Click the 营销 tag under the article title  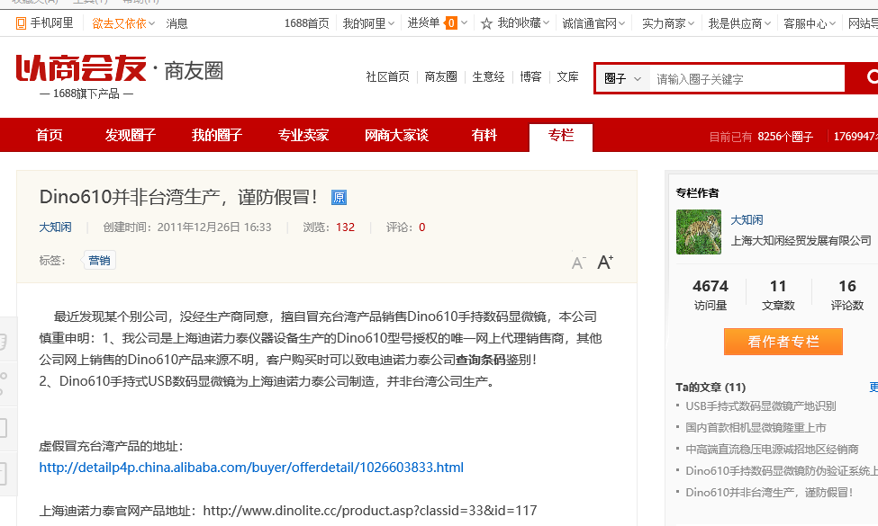coord(99,260)
